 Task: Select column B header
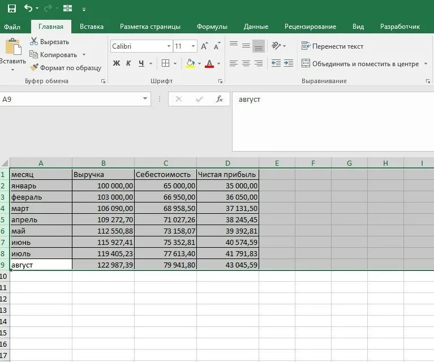pos(103,163)
